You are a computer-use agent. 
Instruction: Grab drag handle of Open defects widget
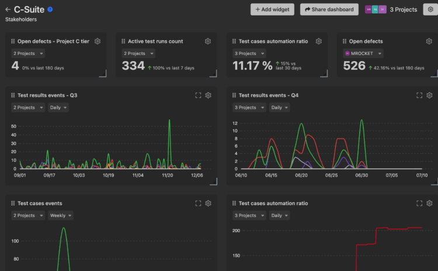[345, 41]
